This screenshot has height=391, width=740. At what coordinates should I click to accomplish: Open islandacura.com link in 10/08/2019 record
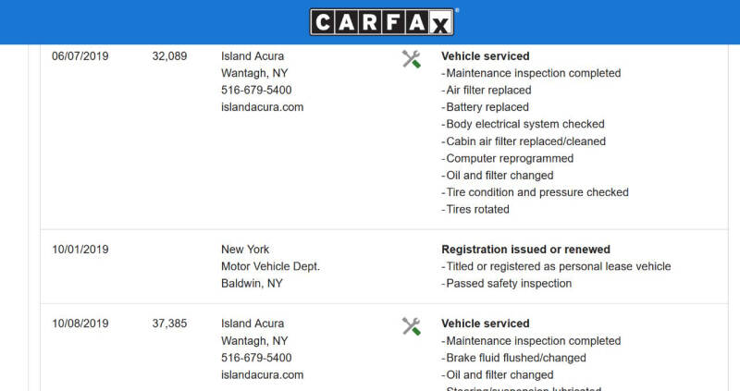click(x=262, y=375)
